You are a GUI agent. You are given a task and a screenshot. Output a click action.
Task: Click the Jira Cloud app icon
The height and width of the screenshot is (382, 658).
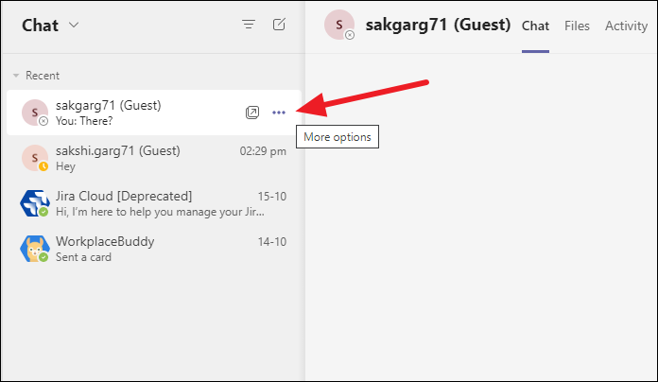(35, 203)
